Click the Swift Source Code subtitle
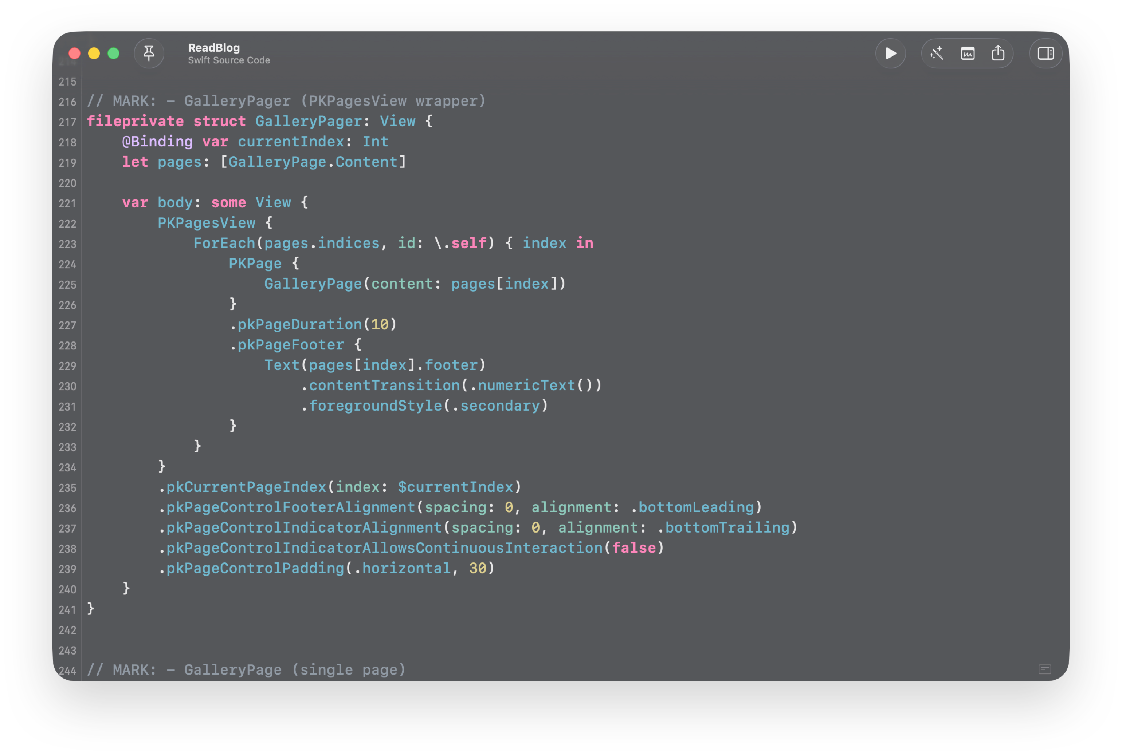 229,60
